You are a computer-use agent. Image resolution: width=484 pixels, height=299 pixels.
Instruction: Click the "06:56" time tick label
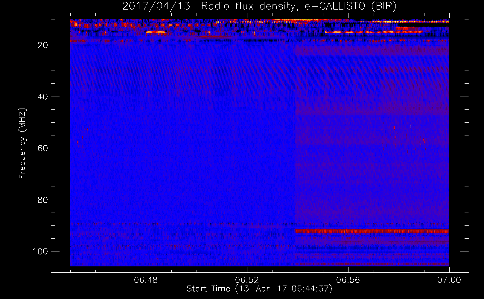point(348,280)
